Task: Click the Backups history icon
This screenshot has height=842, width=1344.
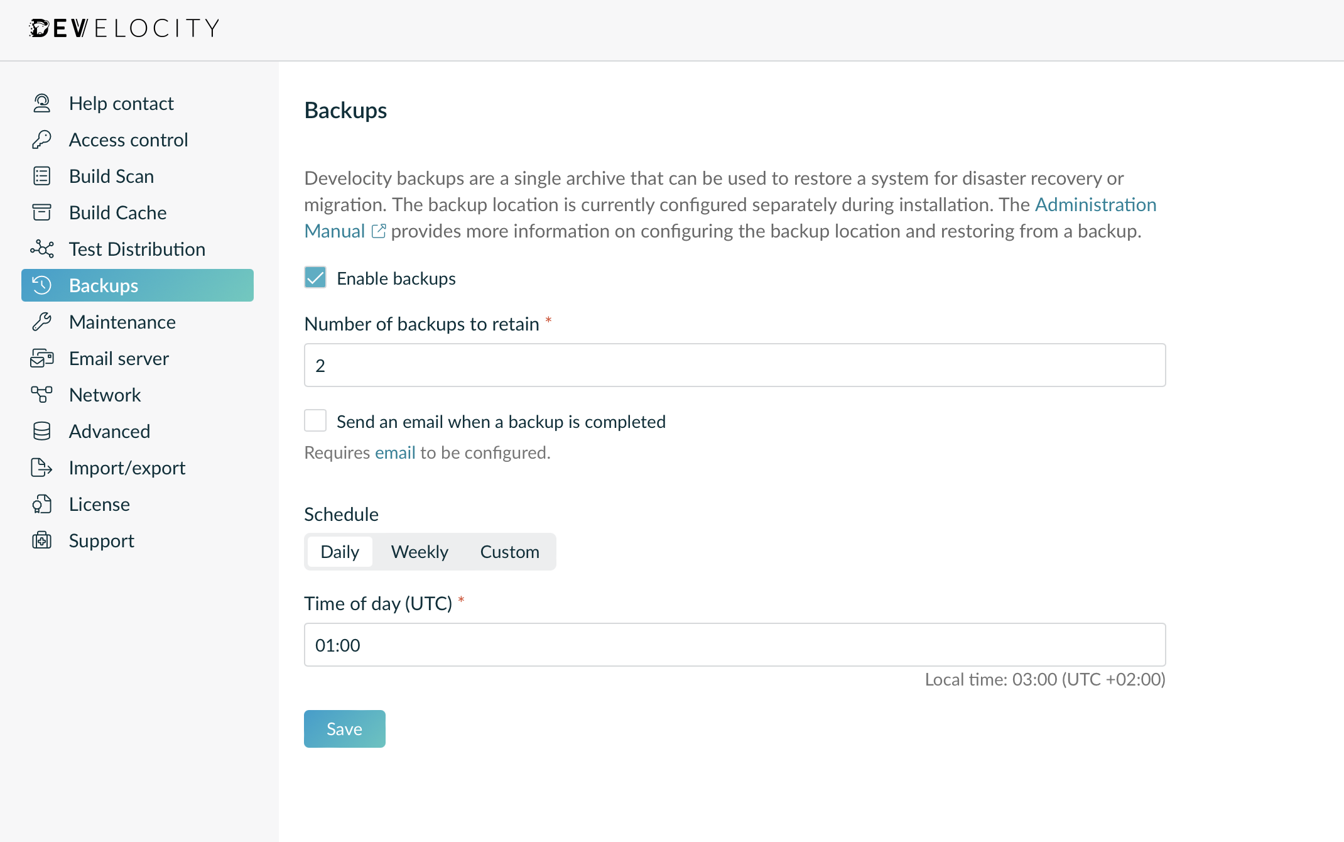Action: tap(41, 285)
